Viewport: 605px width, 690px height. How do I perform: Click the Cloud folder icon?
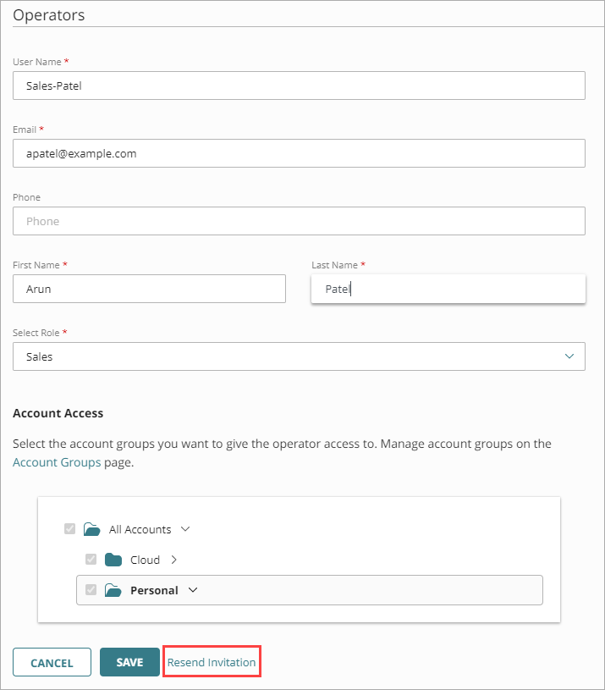(x=113, y=560)
